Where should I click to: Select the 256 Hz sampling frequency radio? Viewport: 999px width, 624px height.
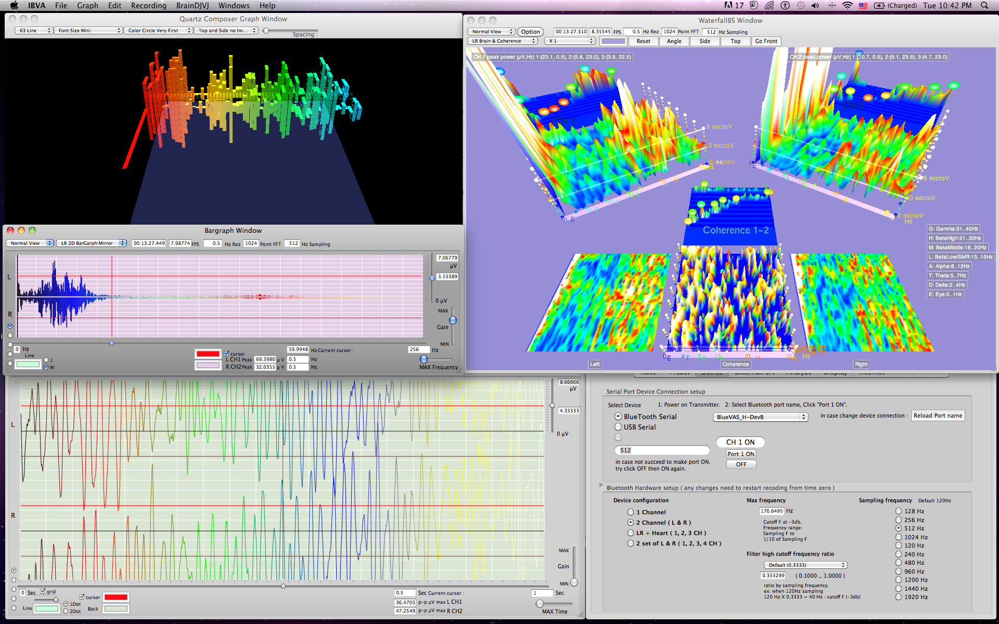coord(899,520)
